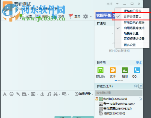Open the orange 文件 folder app in 群应用
Image resolution: width=151 pixels, height=118 pixels.
(x=113, y=70)
